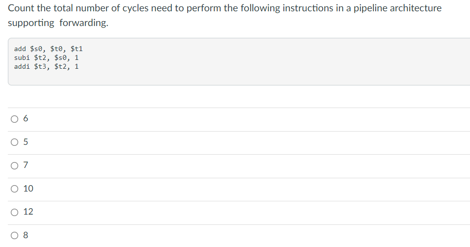Pick the radio button beside 10

(14, 189)
